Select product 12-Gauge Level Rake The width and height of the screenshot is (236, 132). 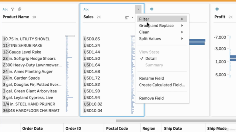pos(22,52)
